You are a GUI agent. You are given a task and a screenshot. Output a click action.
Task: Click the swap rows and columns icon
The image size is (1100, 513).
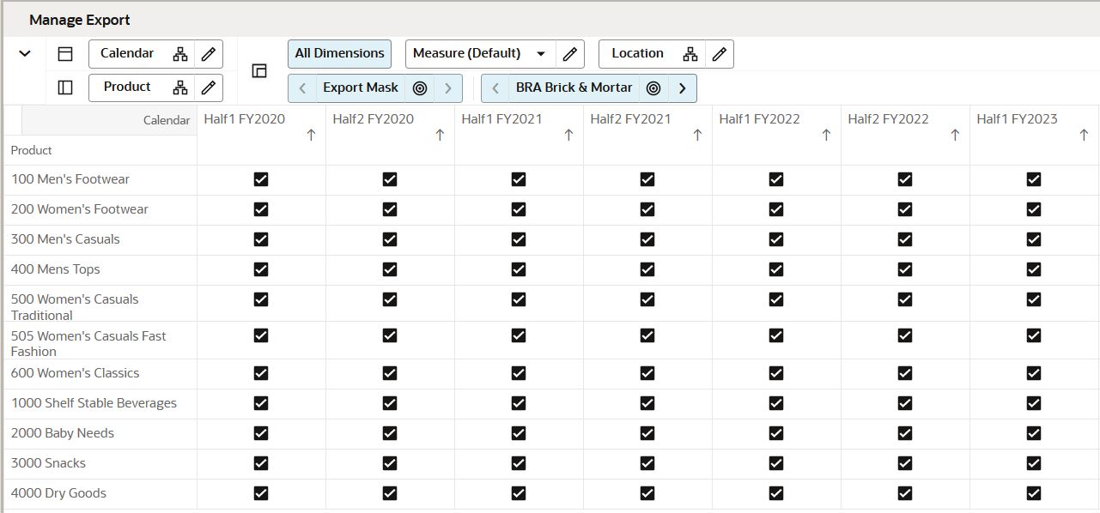[259, 71]
